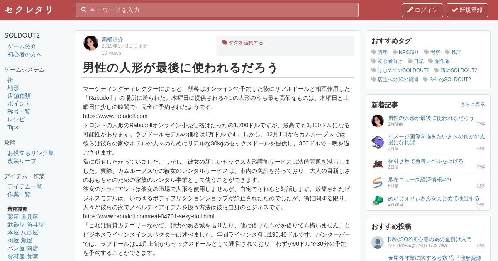Open sidebar link 作業一覧
Screen dimensions: 498x261
pyautogui.click(x=19, y=194)
